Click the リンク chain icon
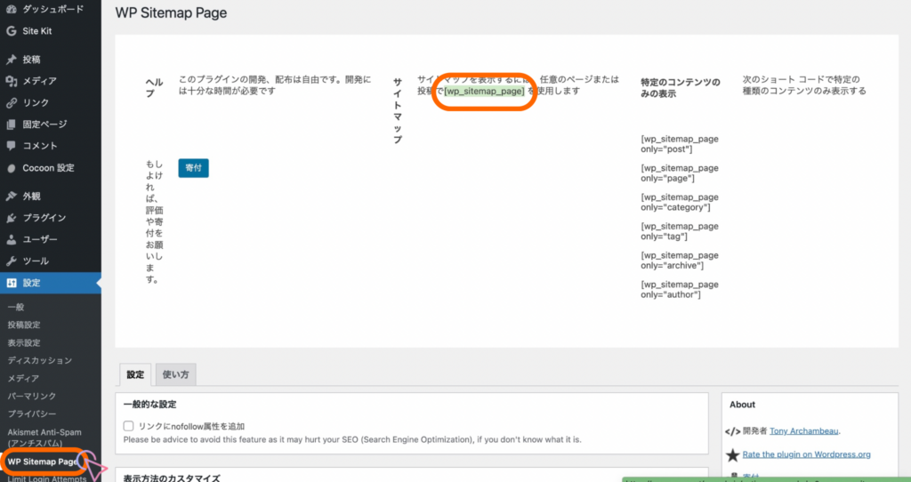 pos(11,103)
